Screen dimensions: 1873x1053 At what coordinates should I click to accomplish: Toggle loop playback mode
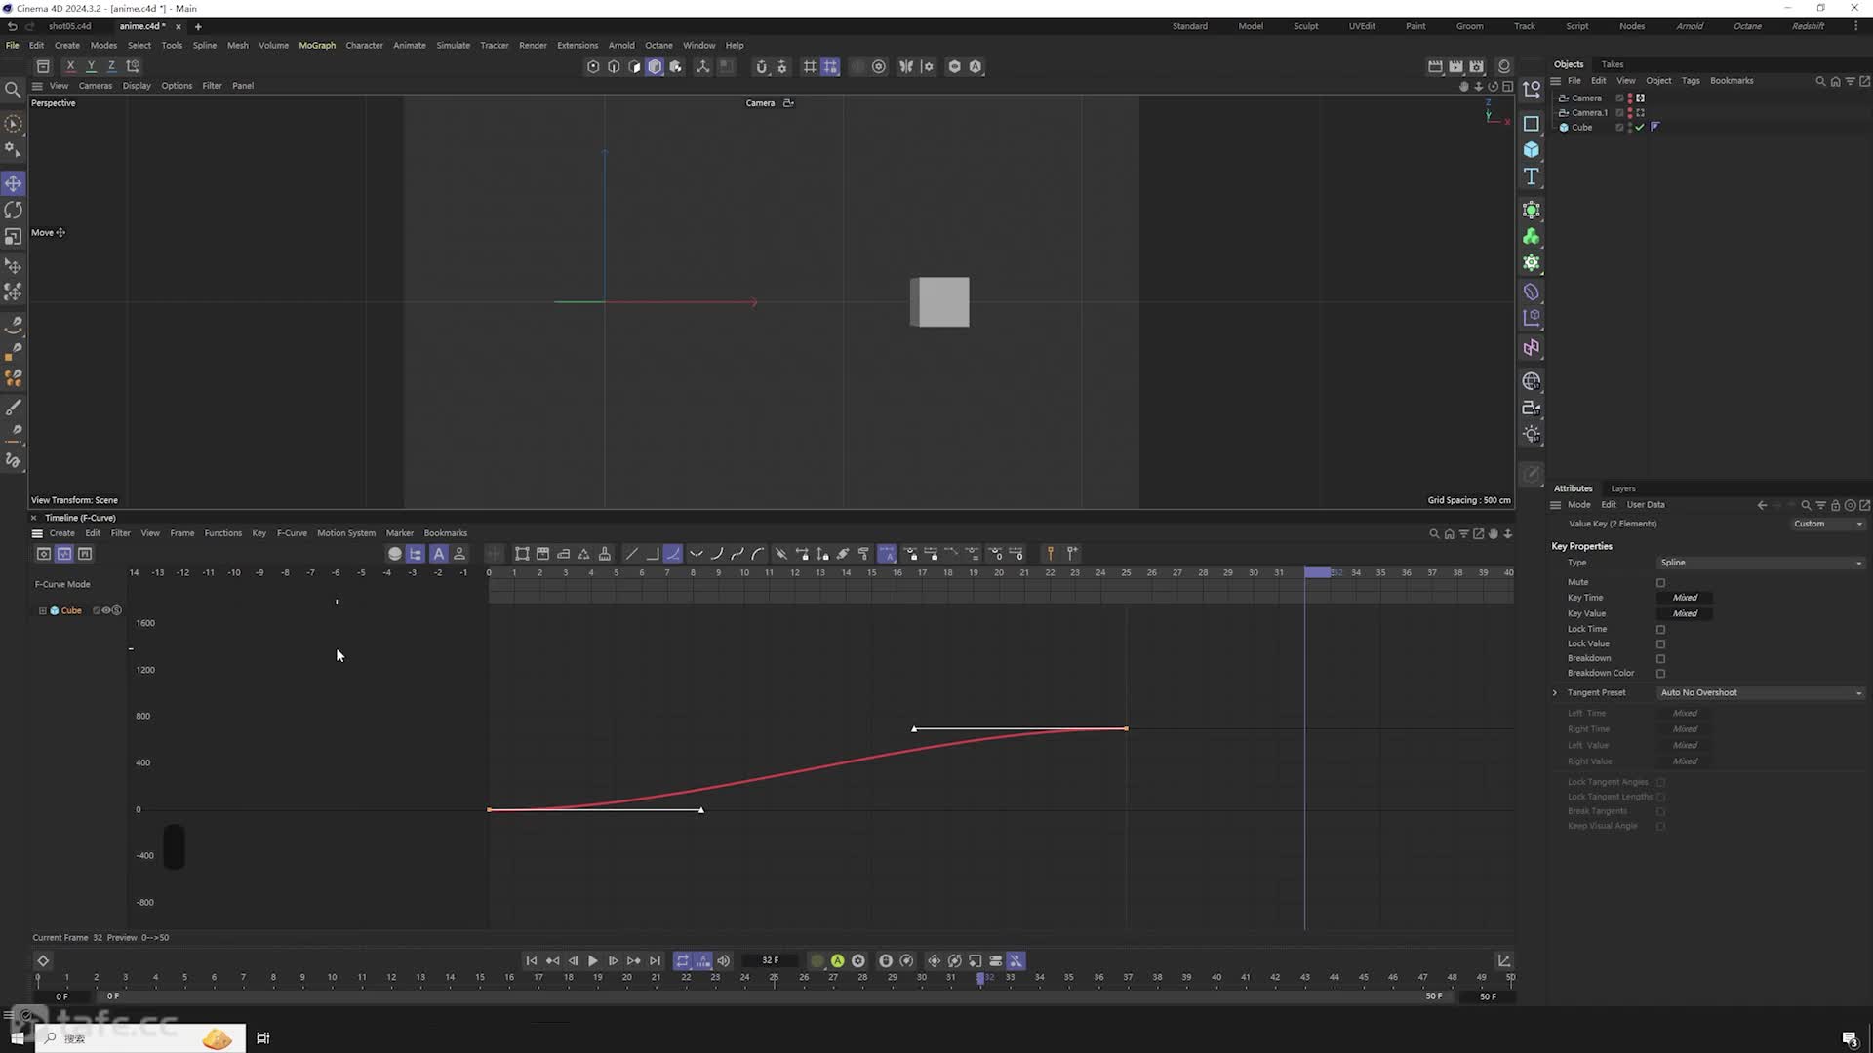683,961
